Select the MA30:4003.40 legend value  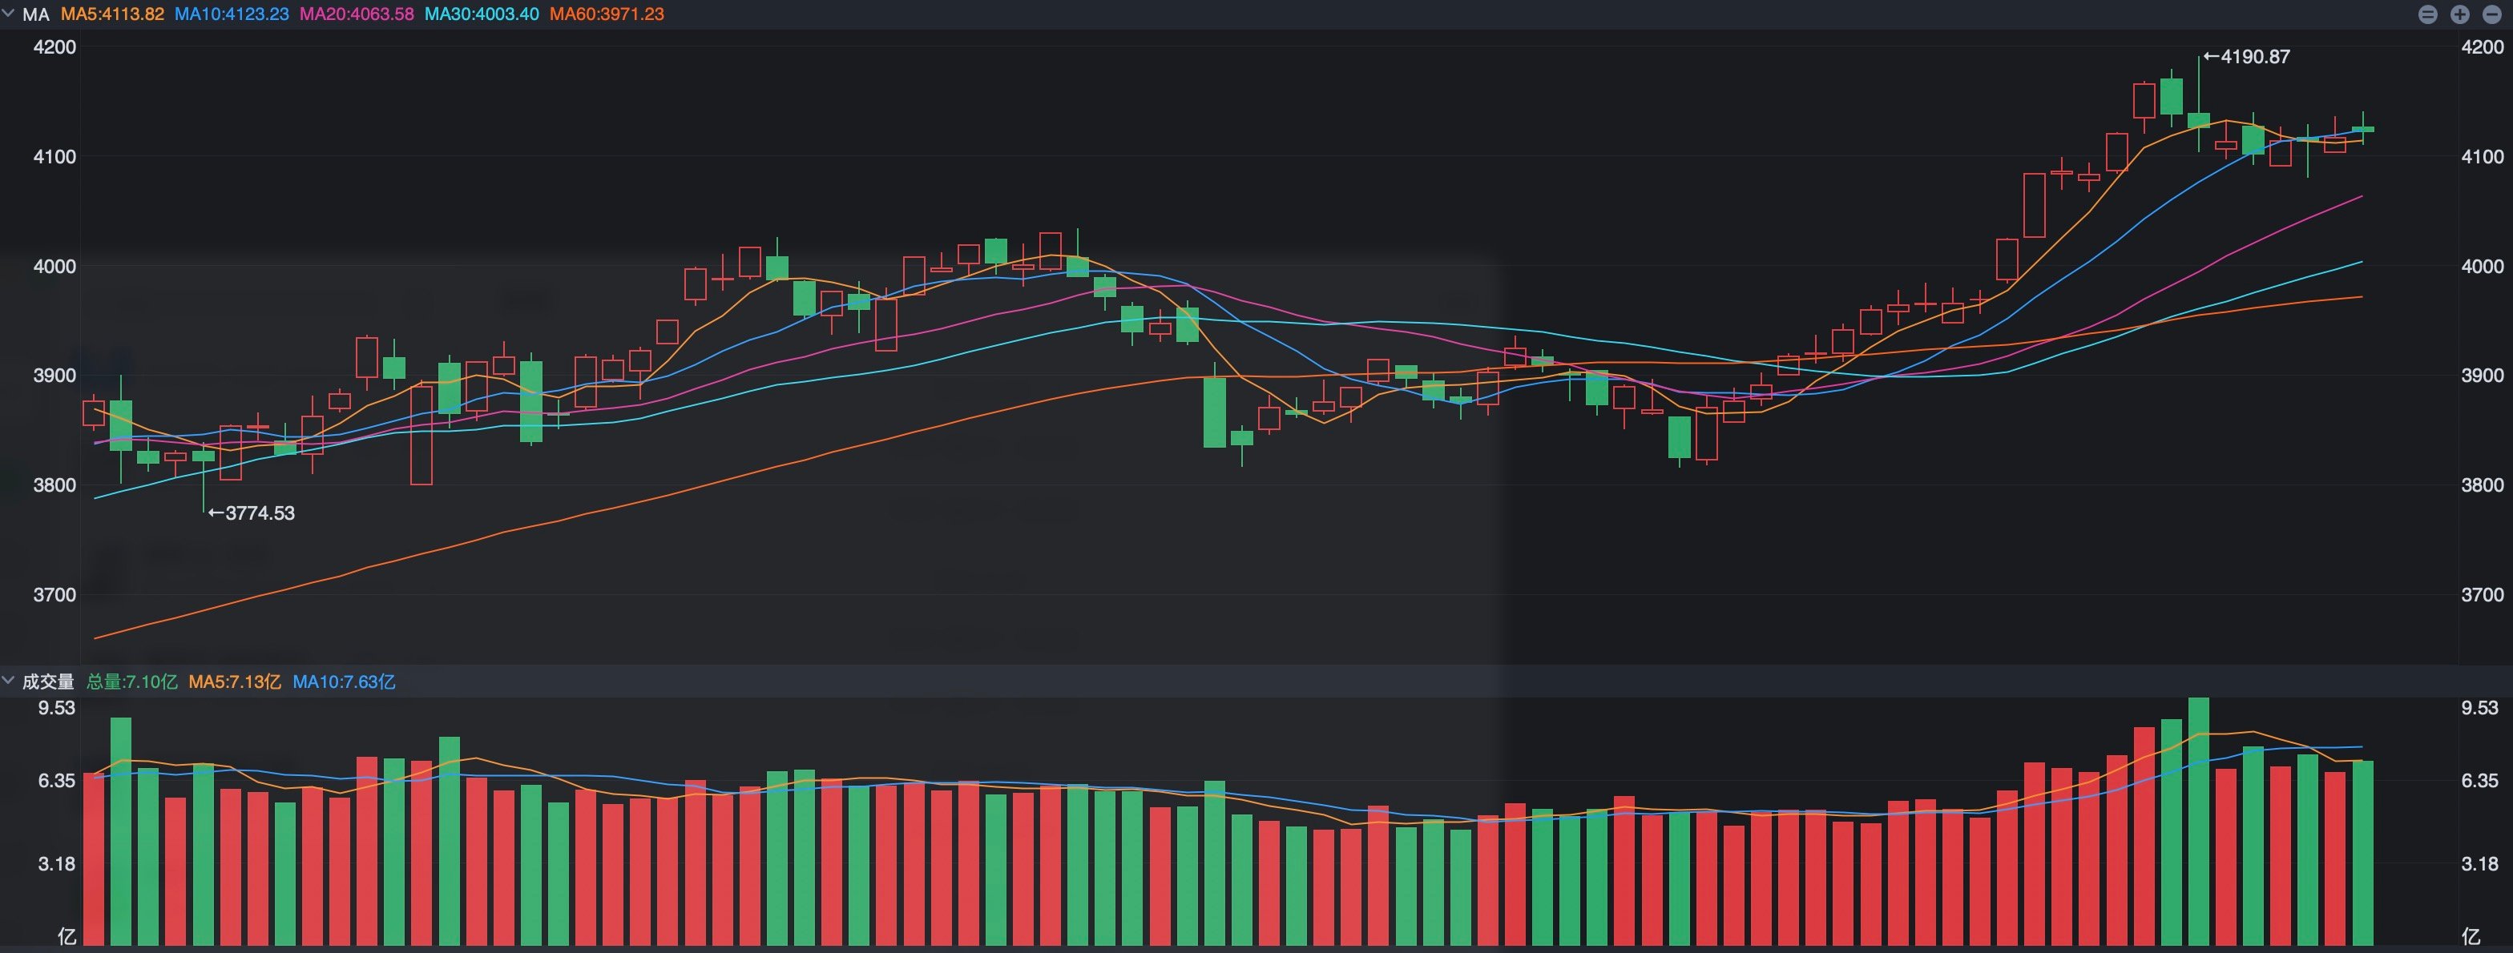[481, 14]
